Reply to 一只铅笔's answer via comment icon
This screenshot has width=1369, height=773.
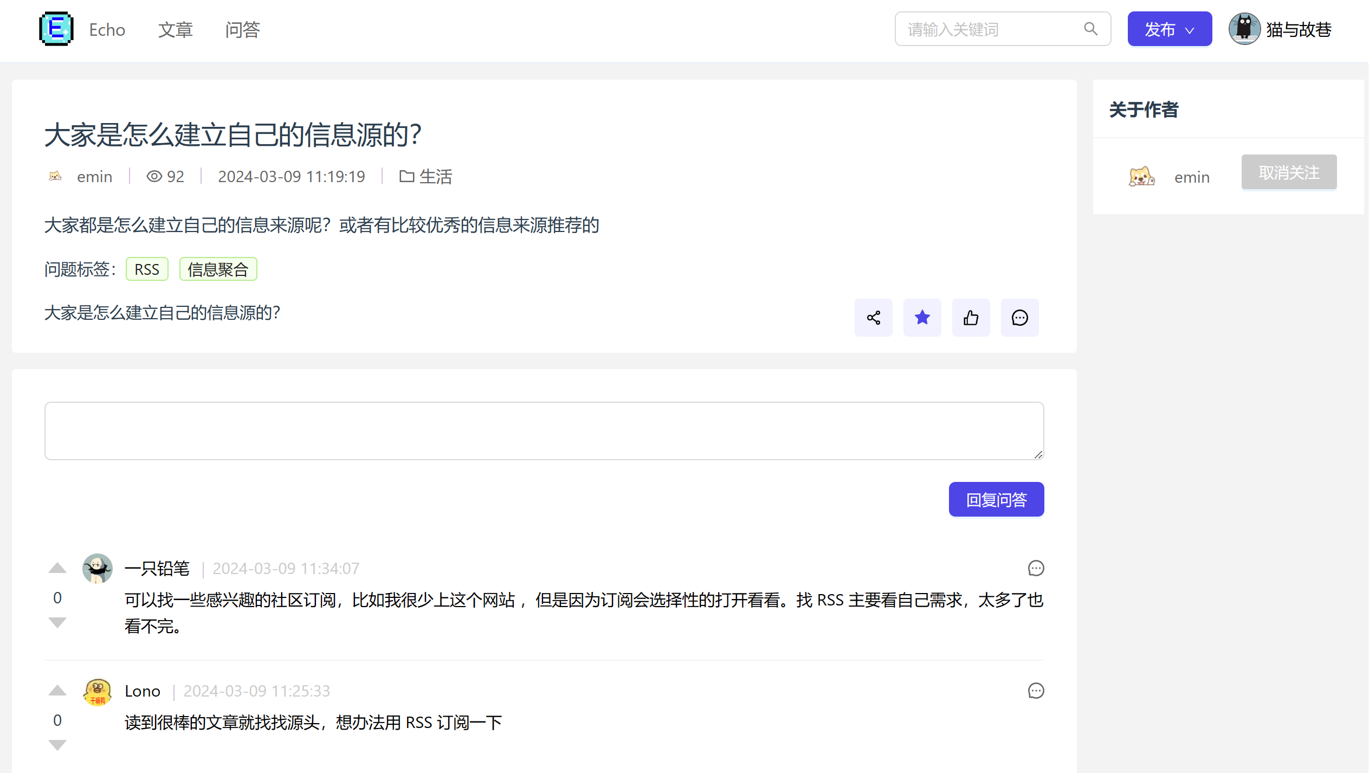pos(1036,568)
